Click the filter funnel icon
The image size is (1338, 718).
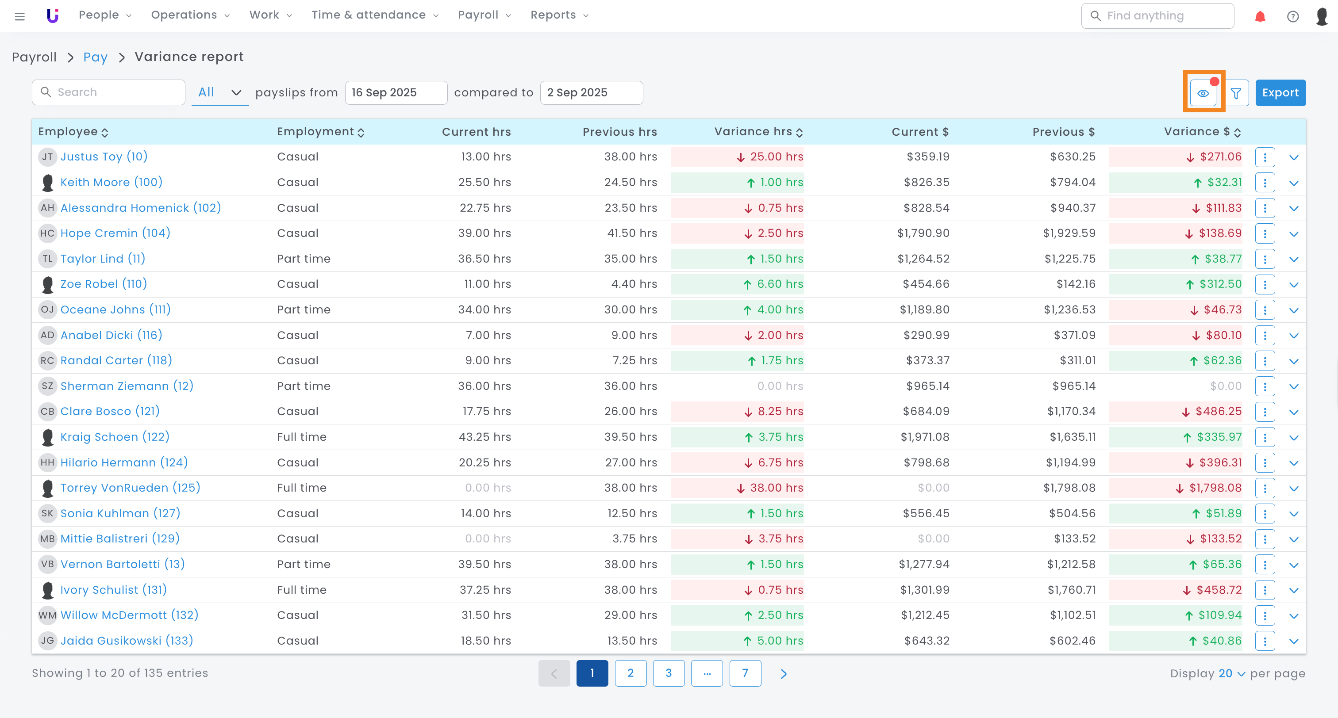(x=1236, y=93)
